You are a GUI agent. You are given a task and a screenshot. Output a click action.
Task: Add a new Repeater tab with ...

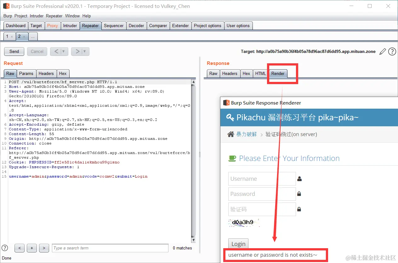(33, 37)
